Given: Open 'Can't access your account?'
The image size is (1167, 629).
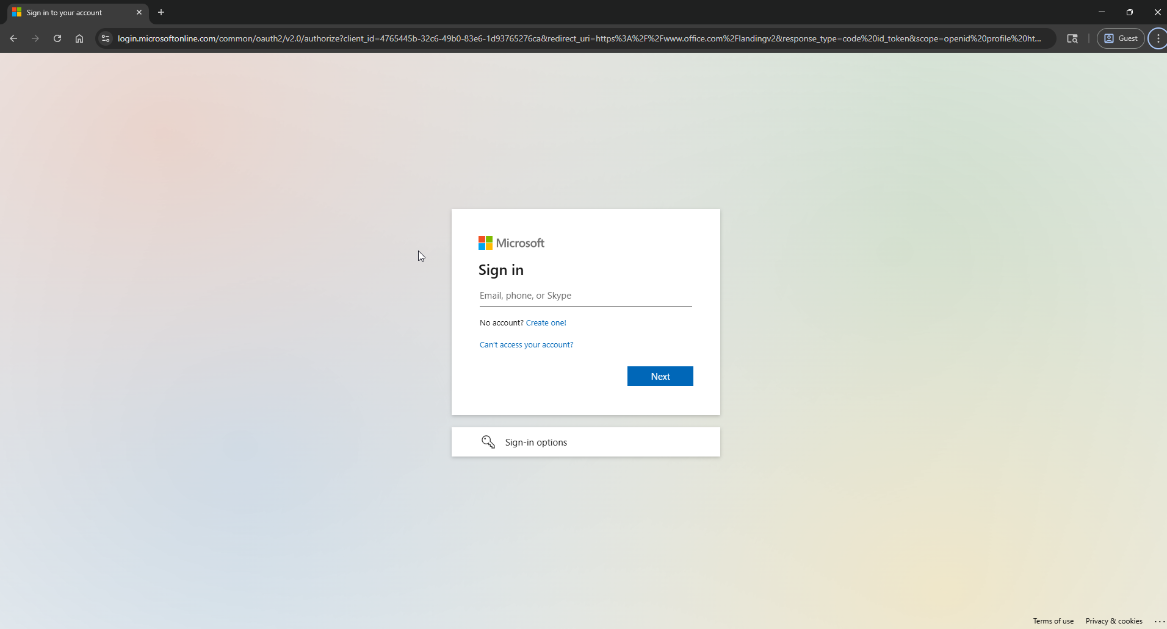Looking at the screenshot, I should tap(526, 344).
